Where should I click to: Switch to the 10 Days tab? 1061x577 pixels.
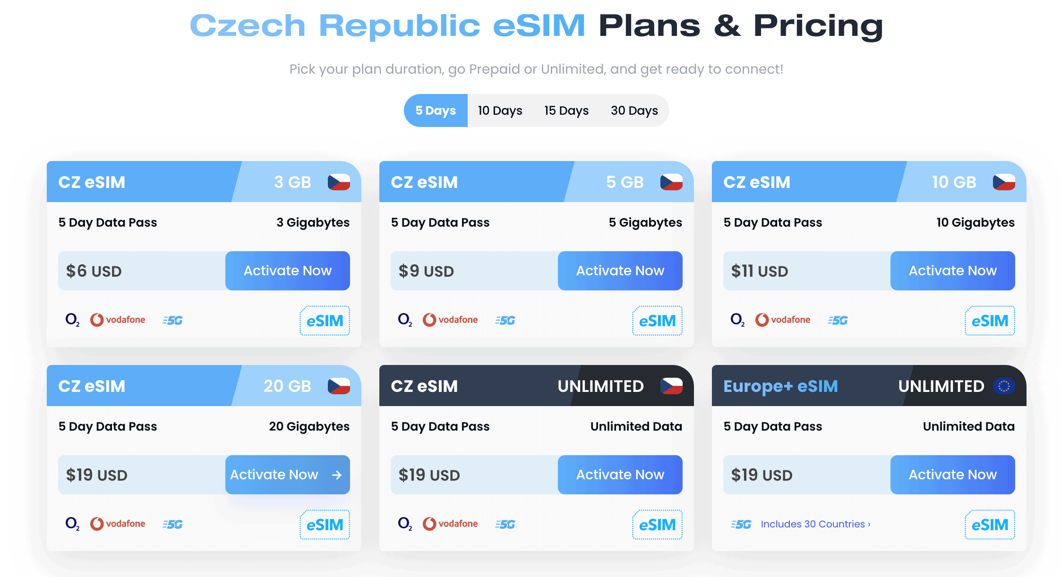coord(499,110)
